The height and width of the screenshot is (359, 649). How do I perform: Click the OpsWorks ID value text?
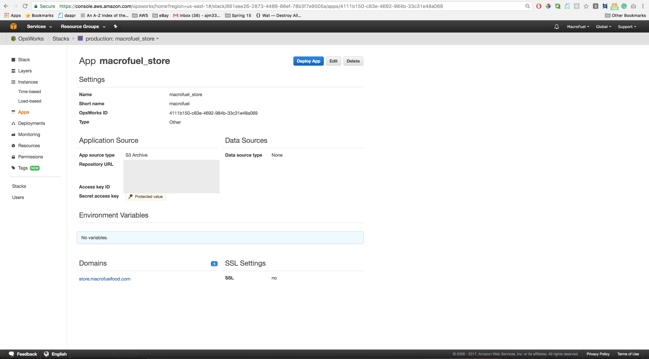(x=213, y=113)
